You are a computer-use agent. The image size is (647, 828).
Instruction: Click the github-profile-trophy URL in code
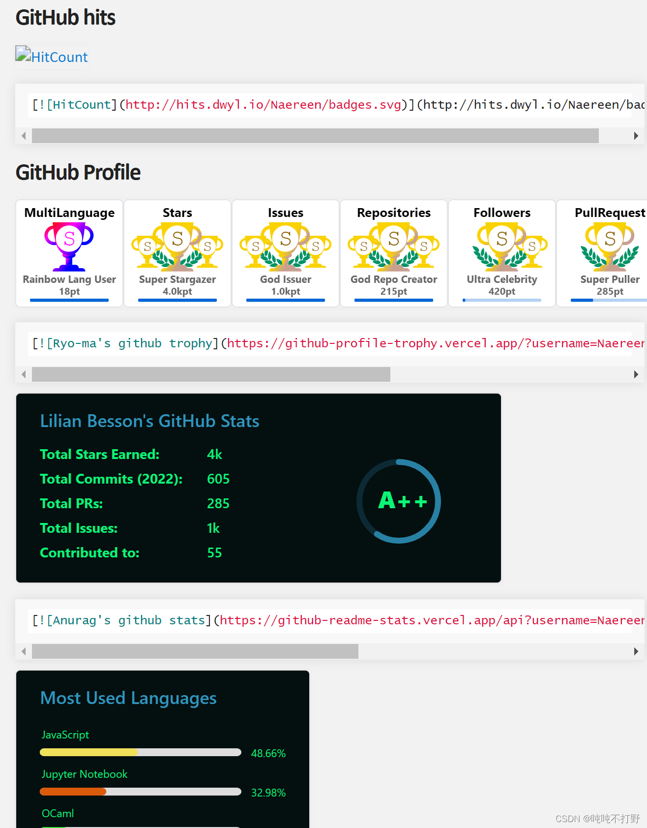[x=436, y=343]
